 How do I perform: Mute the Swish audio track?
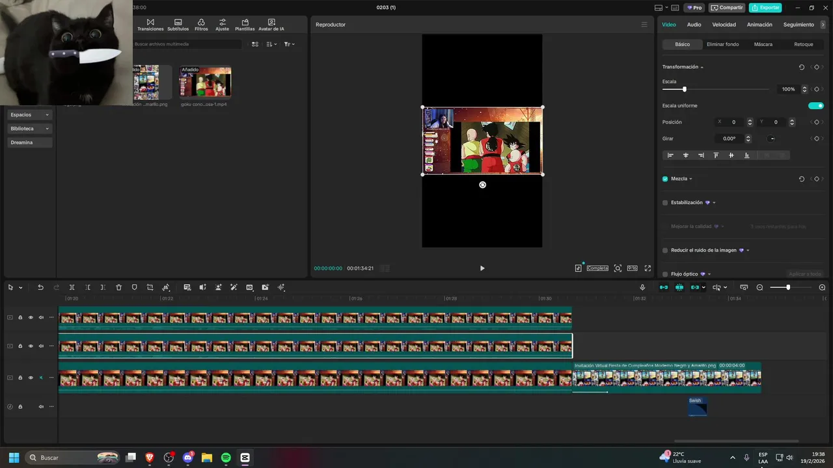41,407
